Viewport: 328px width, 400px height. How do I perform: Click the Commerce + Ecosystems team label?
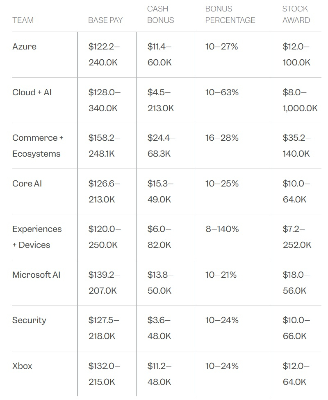pyautogui.click(x=37, y=146)
